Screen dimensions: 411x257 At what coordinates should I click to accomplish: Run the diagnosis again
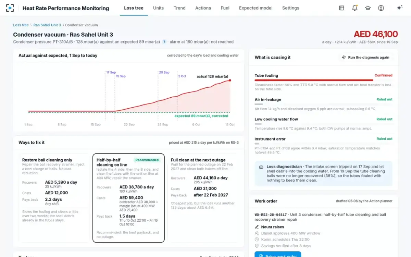(x=365, y=57)
